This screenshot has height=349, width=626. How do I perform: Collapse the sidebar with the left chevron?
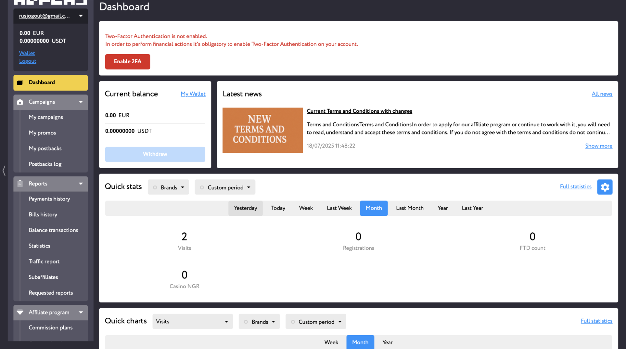click(4, 170)
